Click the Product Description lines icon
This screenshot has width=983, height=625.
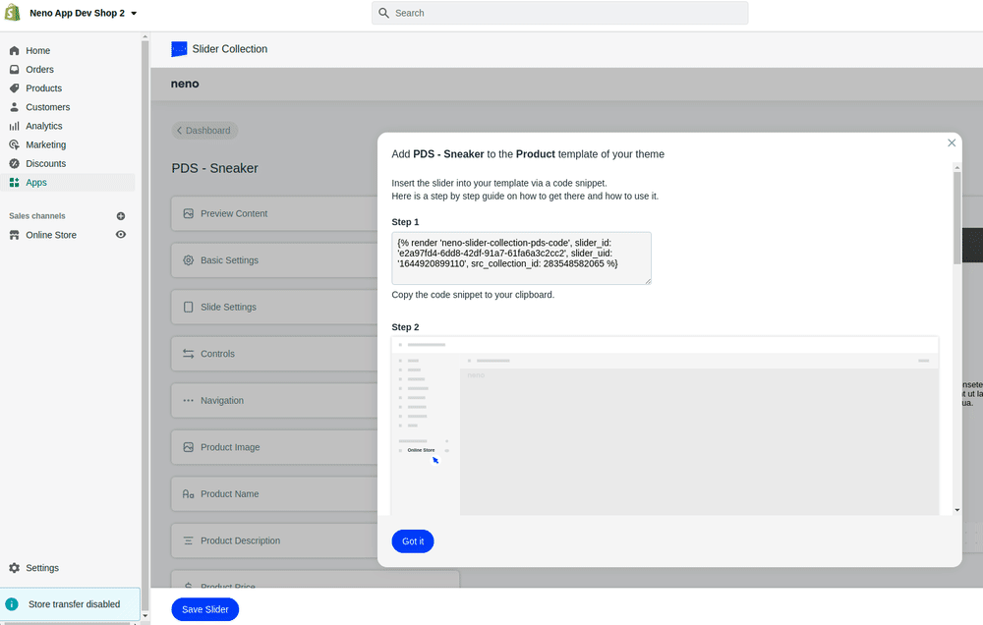[188, 540]
